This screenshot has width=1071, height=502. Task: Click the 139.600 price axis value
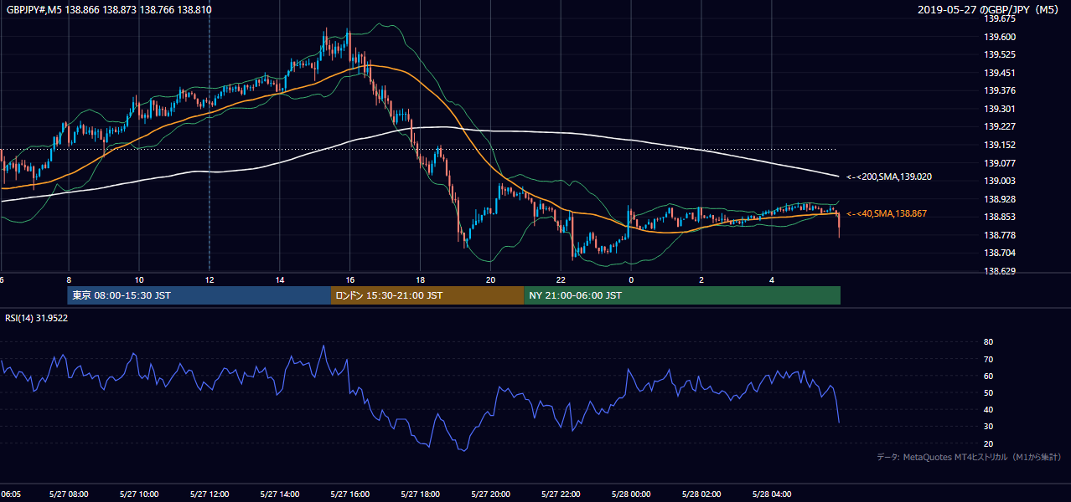coord(999,37)
